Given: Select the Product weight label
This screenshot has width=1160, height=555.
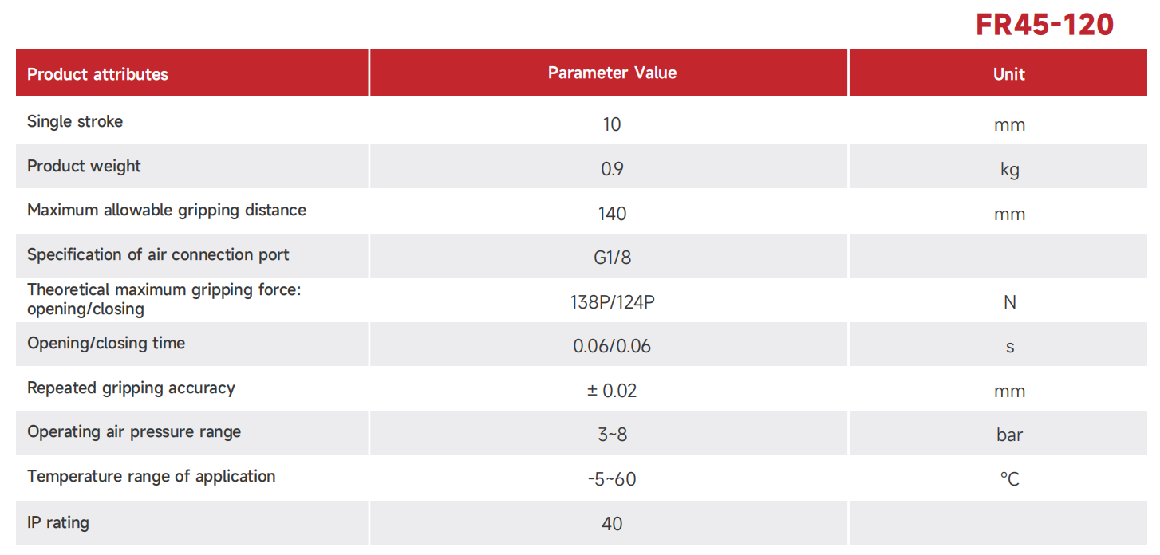Looking at the screenshot, I should click(x=84, y=166).
